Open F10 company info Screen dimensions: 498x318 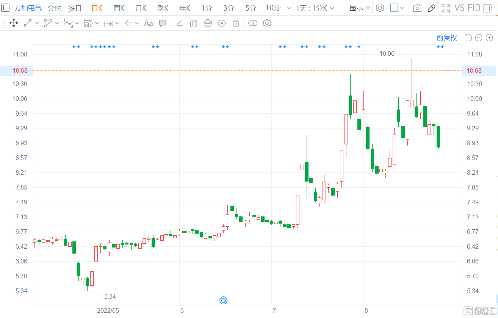474,8
